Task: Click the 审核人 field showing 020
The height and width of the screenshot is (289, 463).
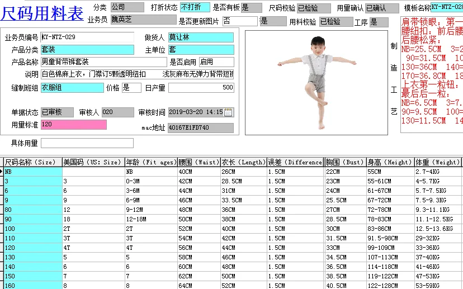Action: [x=118, y=112]
